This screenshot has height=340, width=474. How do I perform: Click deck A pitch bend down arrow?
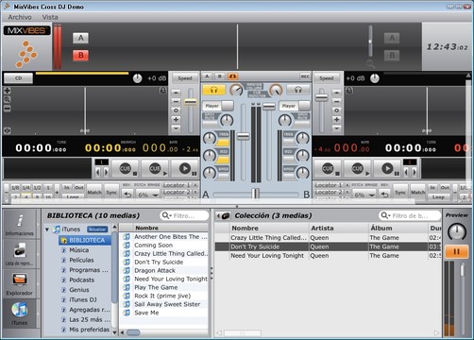point(176,128)
